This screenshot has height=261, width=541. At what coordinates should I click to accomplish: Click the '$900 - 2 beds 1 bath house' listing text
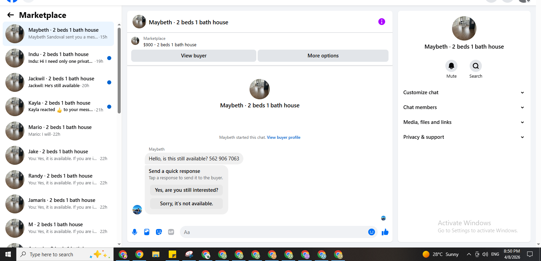(x=170, y=45)
